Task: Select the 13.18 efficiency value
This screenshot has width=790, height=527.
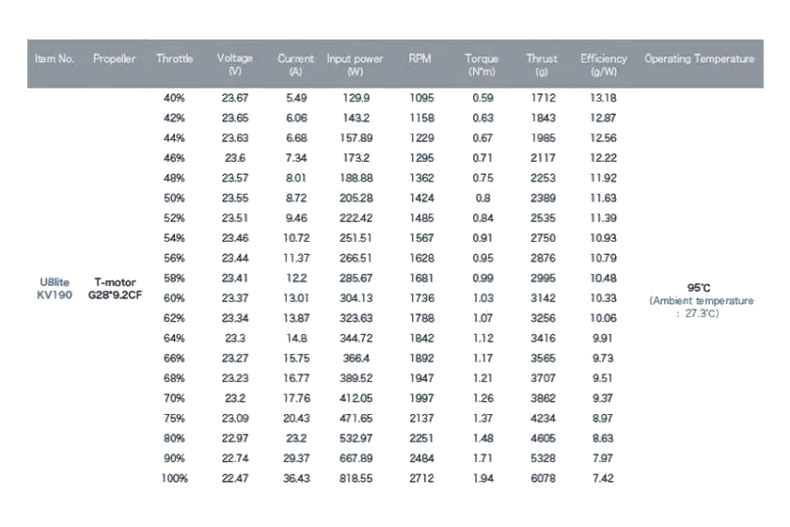Action: point(604,98)
